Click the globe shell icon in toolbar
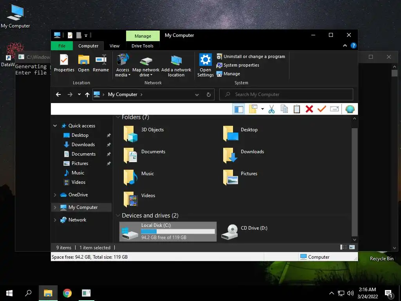 [350, 109]
